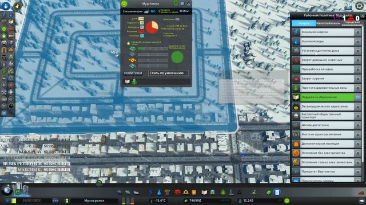Viewport: 366px width, 205px height.
Task: Open the Districts tool icon
Action: [136, 192]
